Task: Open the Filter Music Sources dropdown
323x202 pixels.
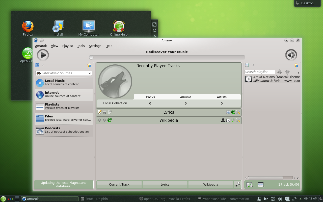Action: click(90, 73)
